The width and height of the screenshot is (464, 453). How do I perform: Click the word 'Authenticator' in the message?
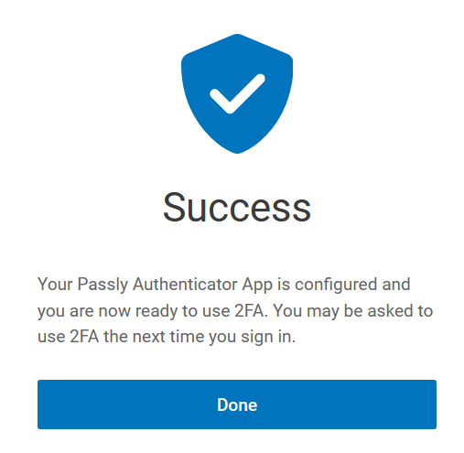185,285
